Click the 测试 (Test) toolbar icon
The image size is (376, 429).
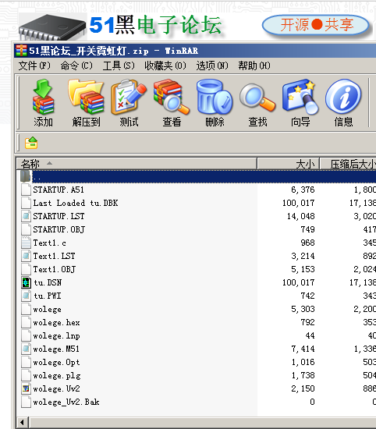pos(129,103)
